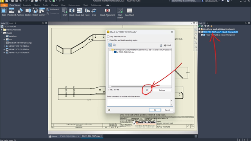
Task: Click the Nailboard tool
Action: [x=53, y=9]
